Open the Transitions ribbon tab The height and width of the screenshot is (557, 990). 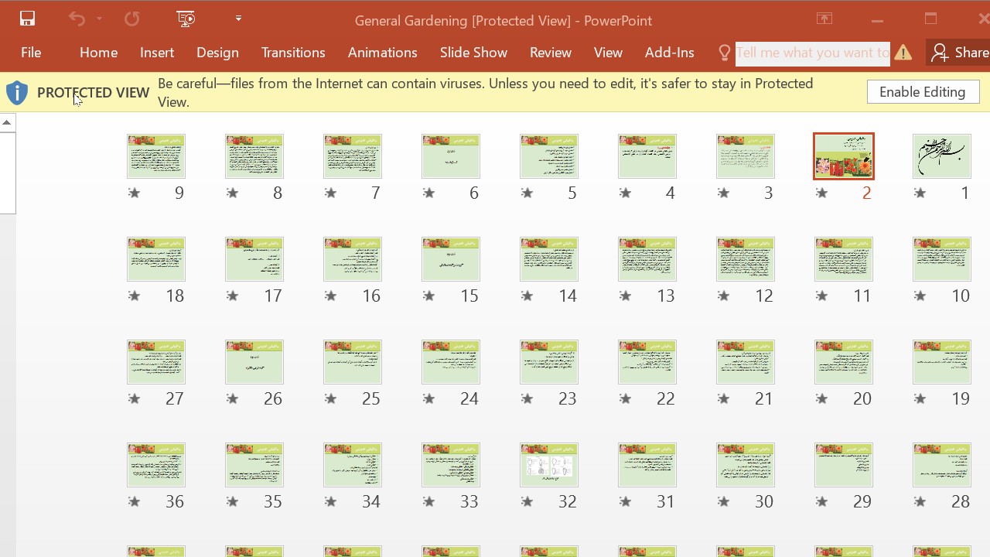[x=293, y=53]
